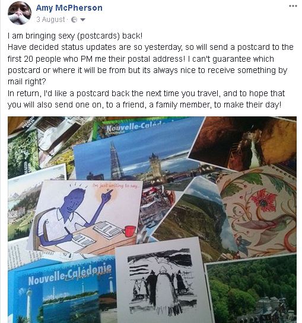This screenshot has width=302, height=323.
Task: Open the attached postcards photo
Action: [x=152, y=220]
